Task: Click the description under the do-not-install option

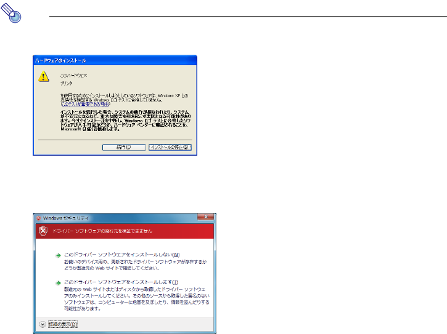Action: click(x=135, y=265)
